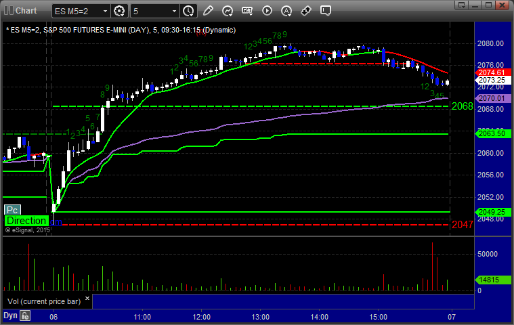
Task: Select the Vol (current price bar) tab
Action: point(44,301)
